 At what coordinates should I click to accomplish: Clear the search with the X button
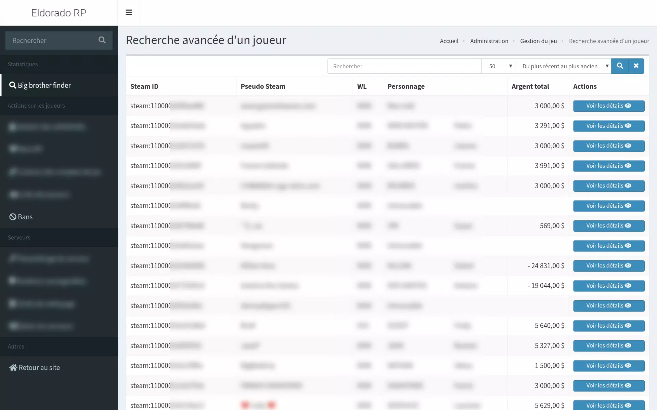[x=636, y=66]
